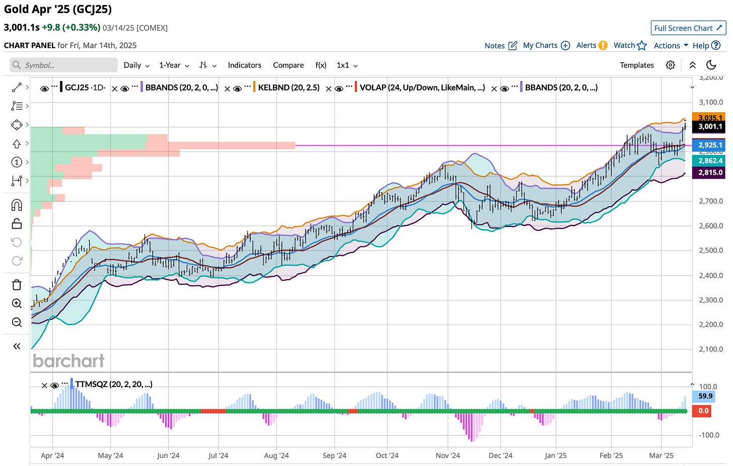Open the Templates menu

(637, 65)
